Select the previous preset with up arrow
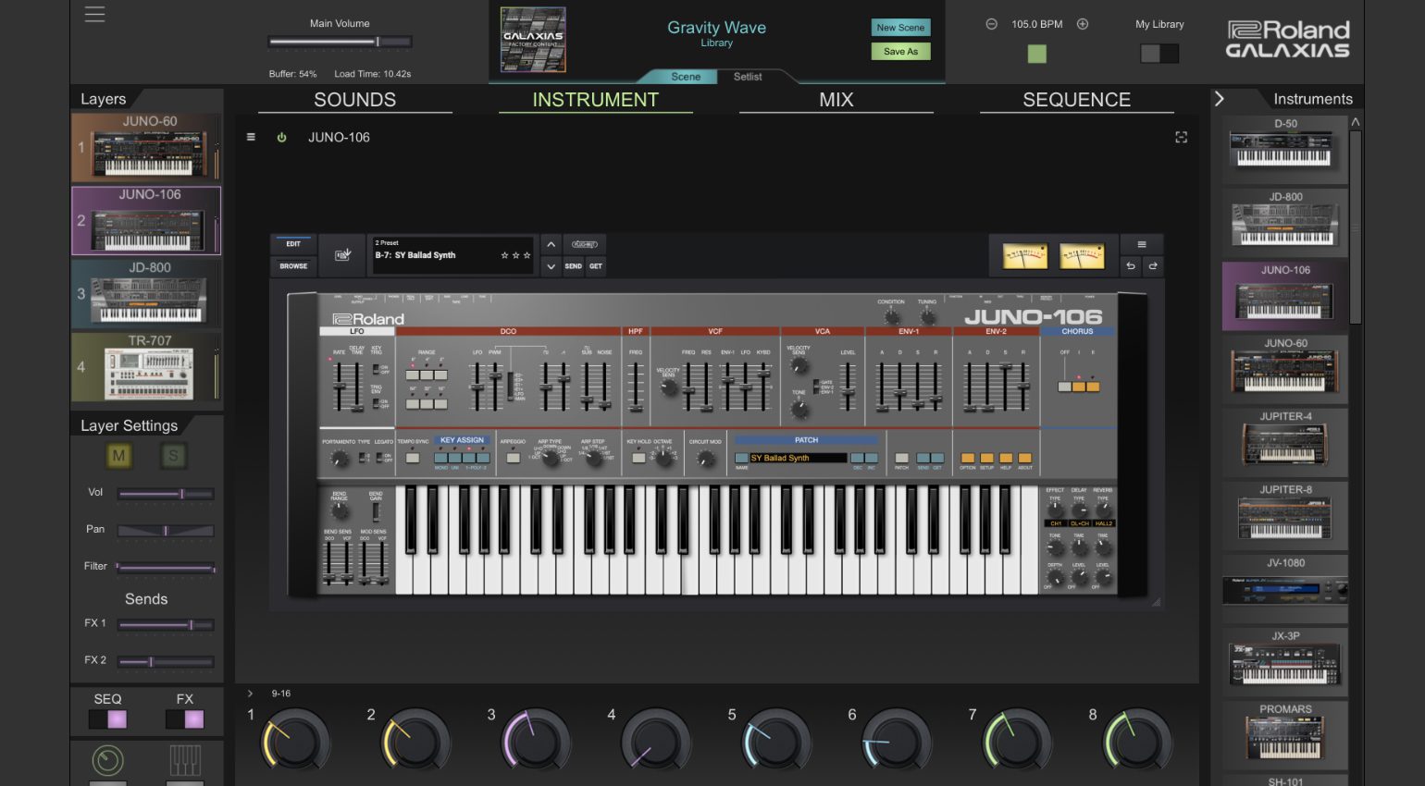Image resolution: width=1425 pixels, height=786 pixels. (551, 244)
